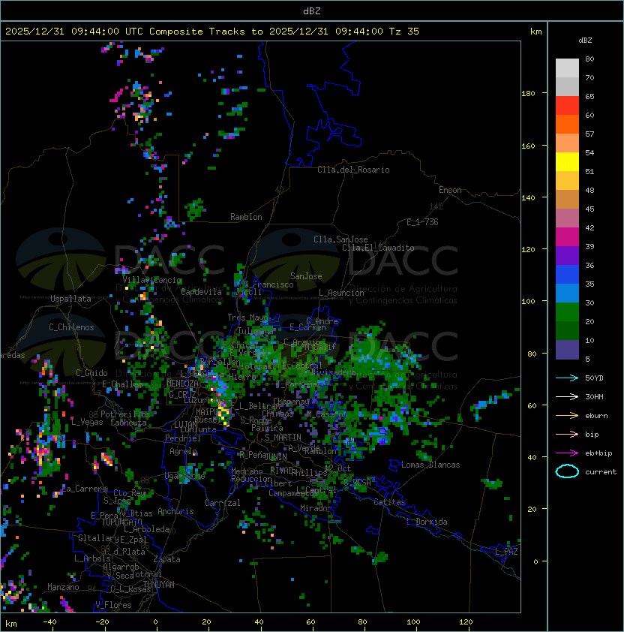This screenshot has width=624, height=632.
Task: Click the 'eburn' legend label
Action: pos(596,416)
